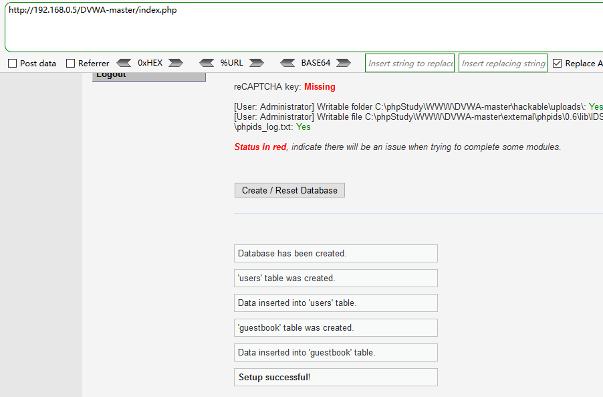
Task: Click the 0xHEX decode left arrow
Action: tap(124, 63)
